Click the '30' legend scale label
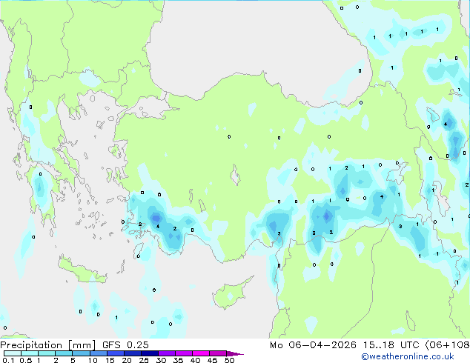This screenshot has width=470, height=363. pos(161,360)
